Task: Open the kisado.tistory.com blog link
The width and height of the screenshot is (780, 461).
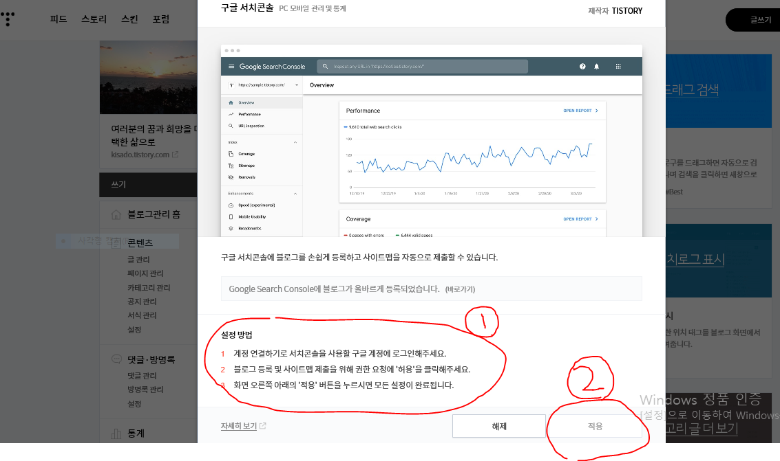Action: coord(140,155)
